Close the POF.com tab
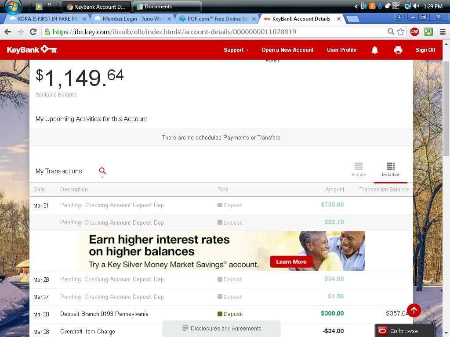 (x=254, y=19)
